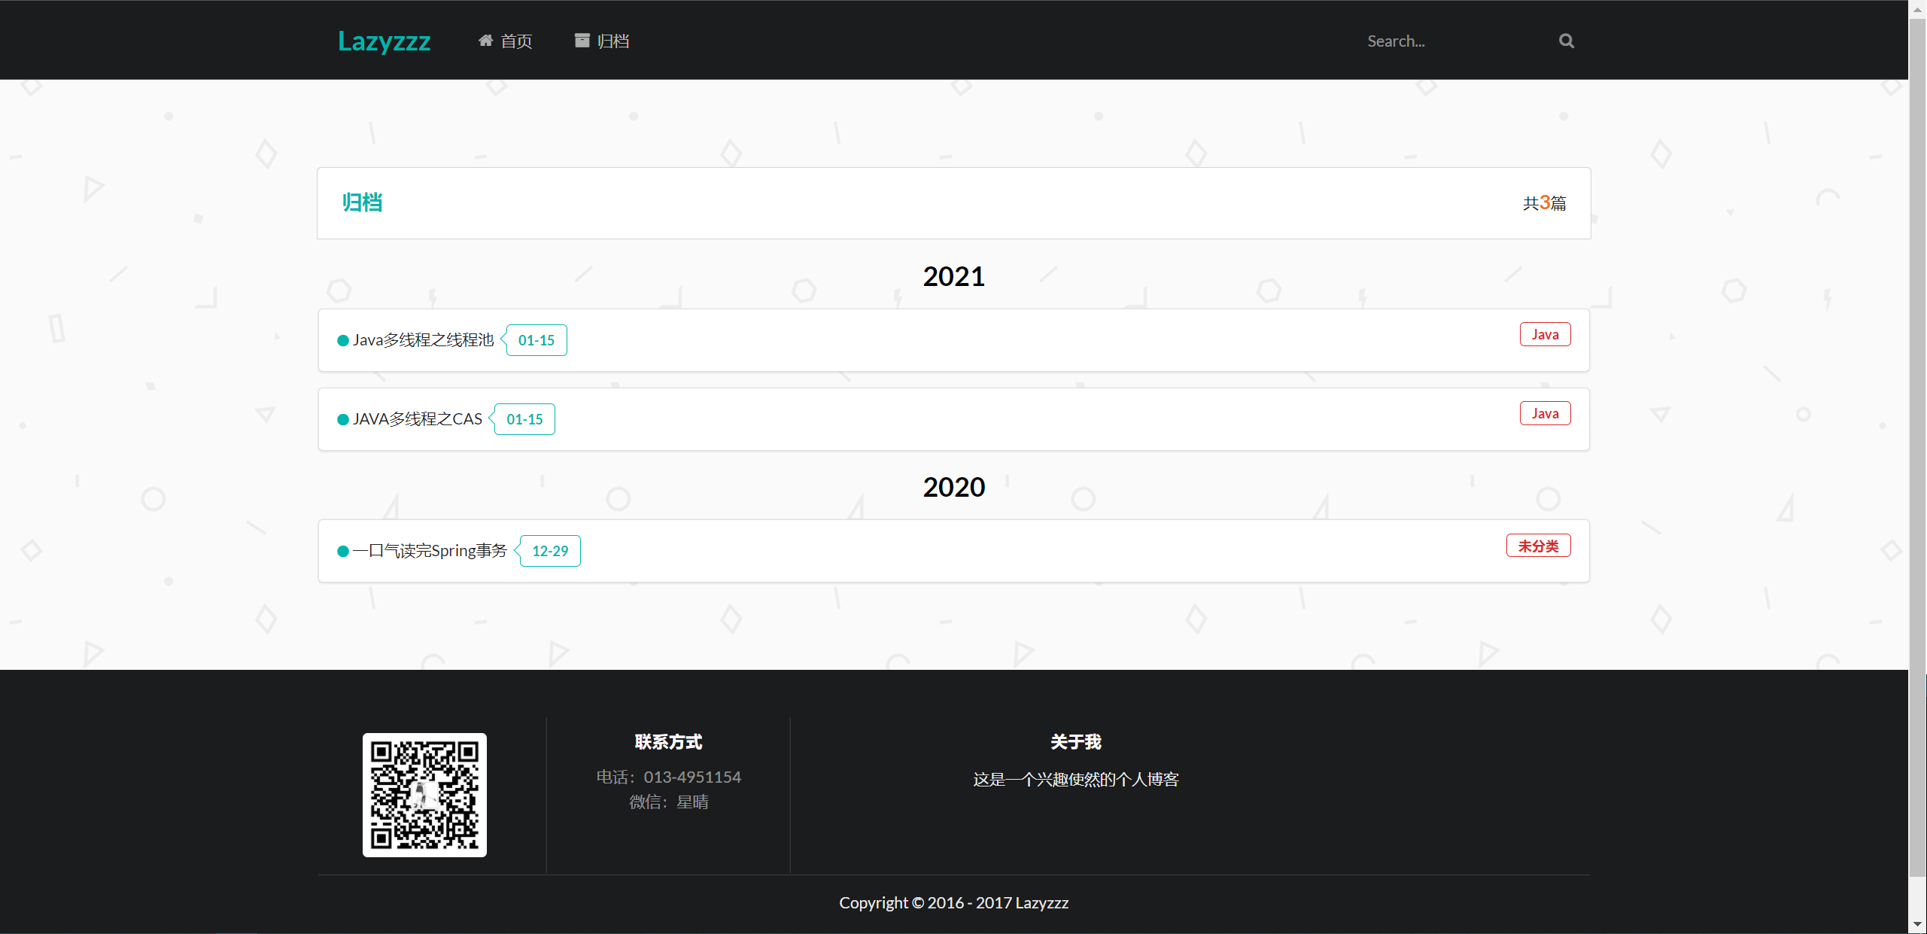Image resolution: width=1927 pixels, height=934 pixels.
Task: Click the 未分类 category tag
Action: [1538, 546]
